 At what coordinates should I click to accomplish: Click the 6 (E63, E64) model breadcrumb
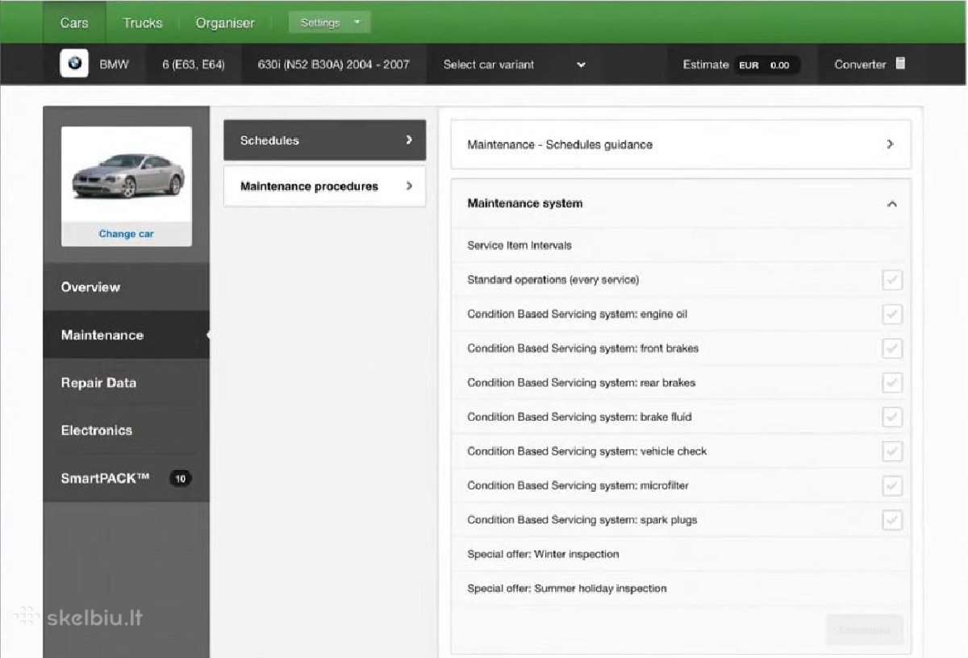[194, 65]
